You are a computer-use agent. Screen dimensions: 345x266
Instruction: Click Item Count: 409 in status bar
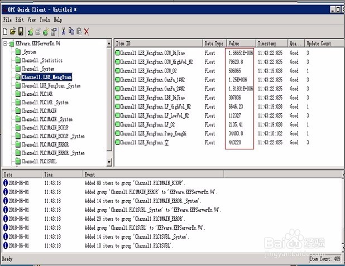[x=325, y=259]
